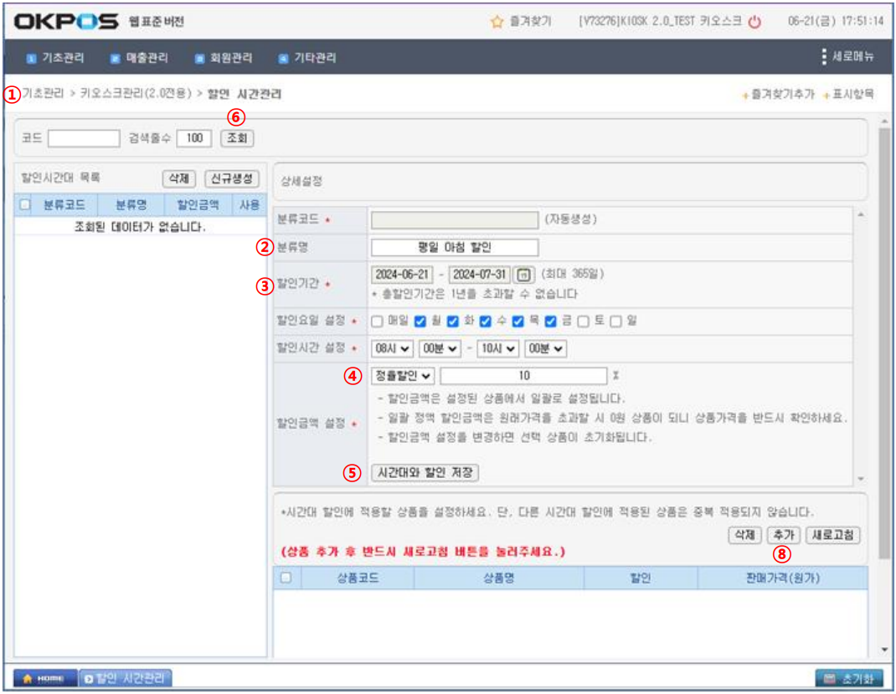The image size is (896, 694).
Task: Open the 10시 end hour dropdown
Action: pos(497,347)
